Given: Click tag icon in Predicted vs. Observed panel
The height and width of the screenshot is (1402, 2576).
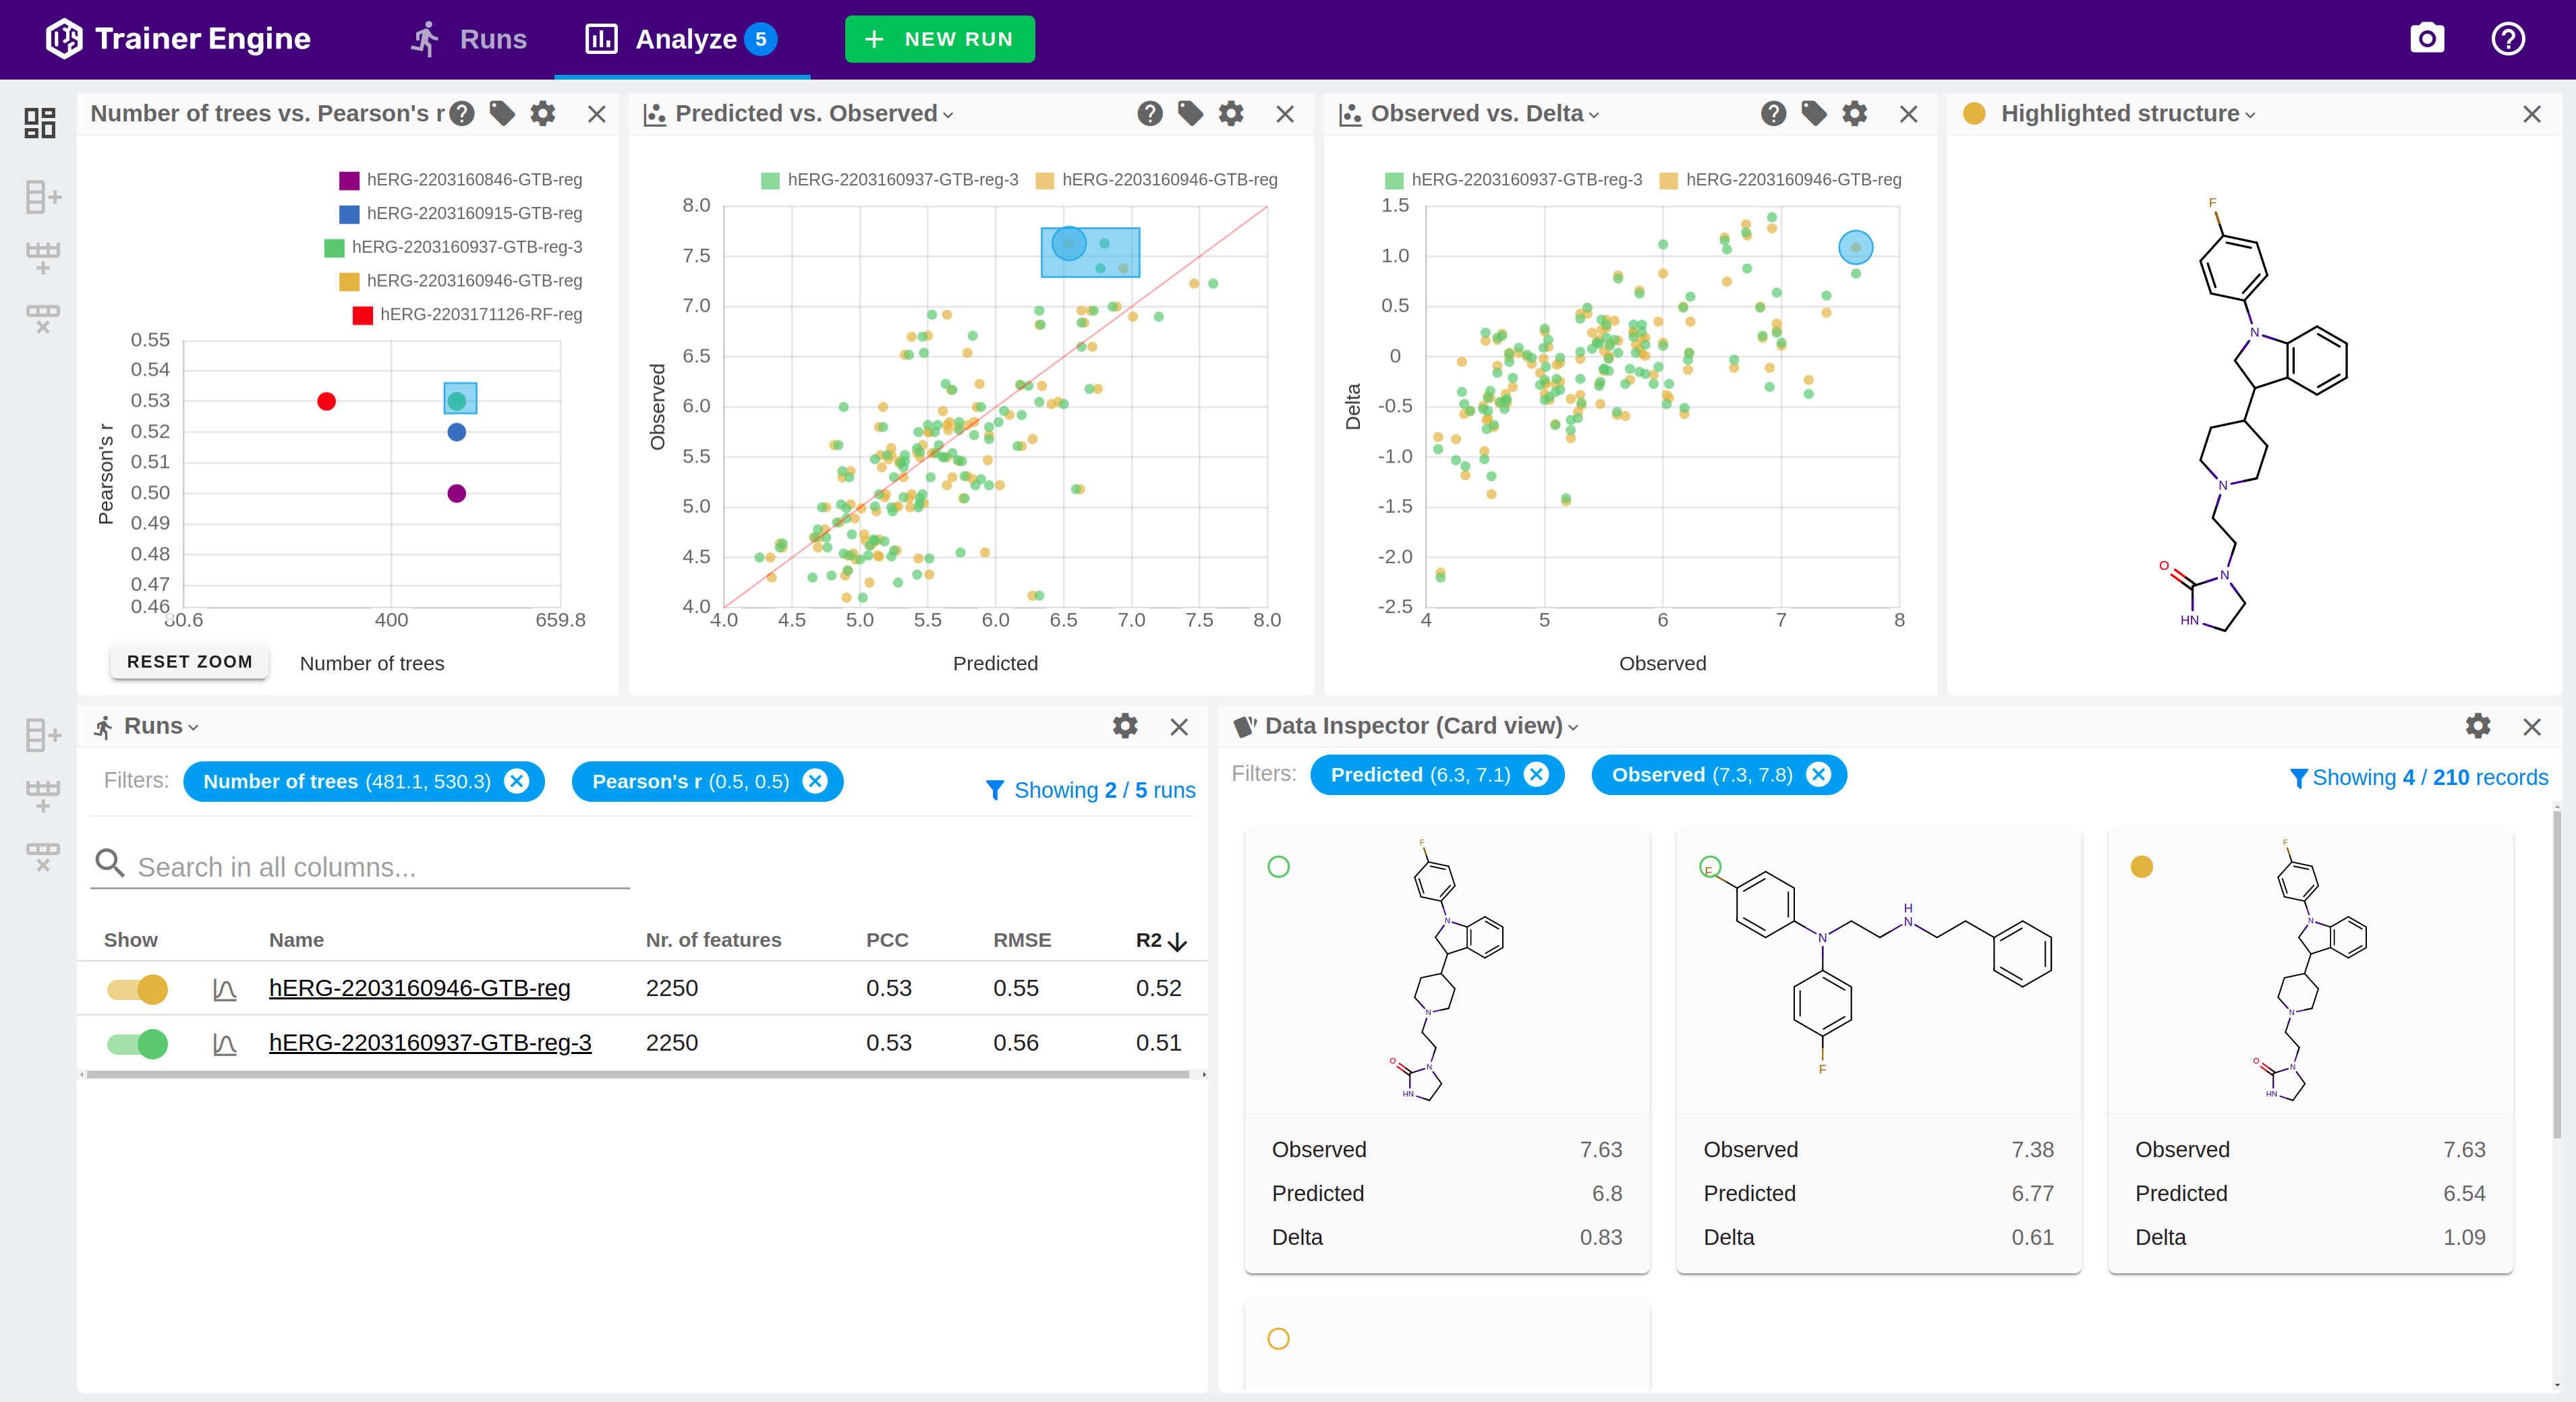Looking at the screenshot, I should pyautogui.click(x=1190, y=114).
